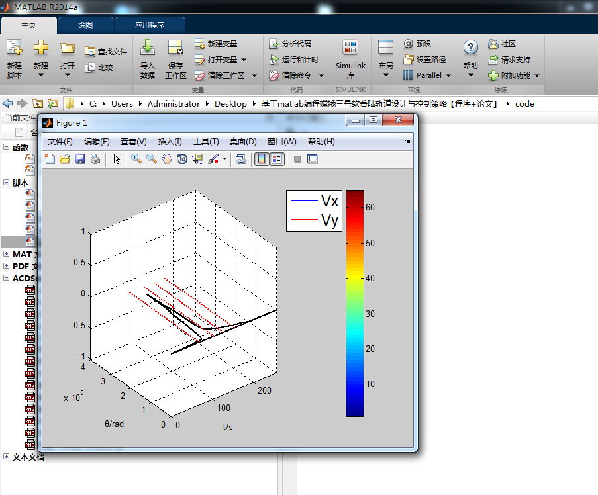Open the 工具(T) menu in Figure 1
The height and width of the screenshot is (495, 598).
(206, 142)
